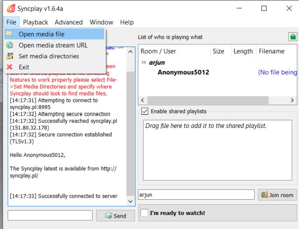Toggle the I'm ready to watch checkbox
299x229 pixels.
pyautogui.click(x=145, y=213)
